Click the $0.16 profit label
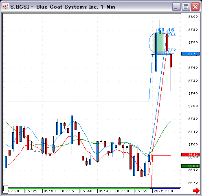 click(166, 30)
